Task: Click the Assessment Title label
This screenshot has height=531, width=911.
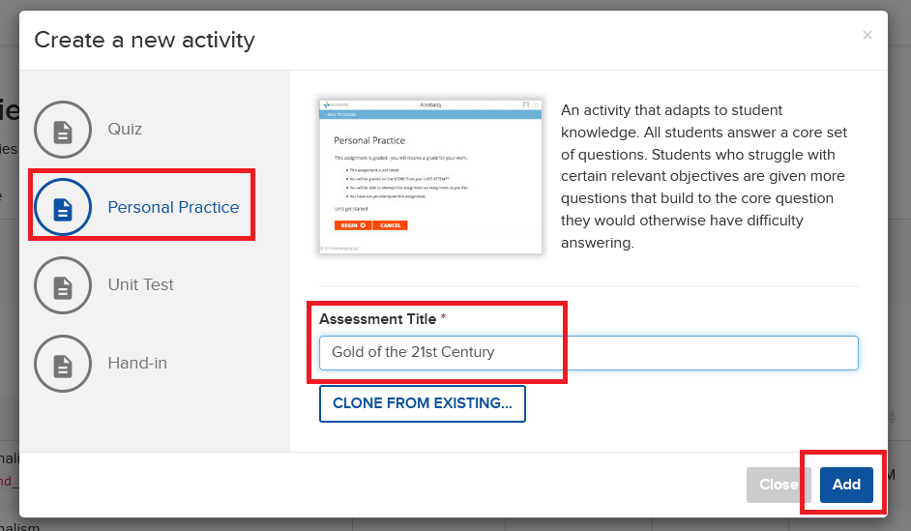Action: click(x=377, y=319)
